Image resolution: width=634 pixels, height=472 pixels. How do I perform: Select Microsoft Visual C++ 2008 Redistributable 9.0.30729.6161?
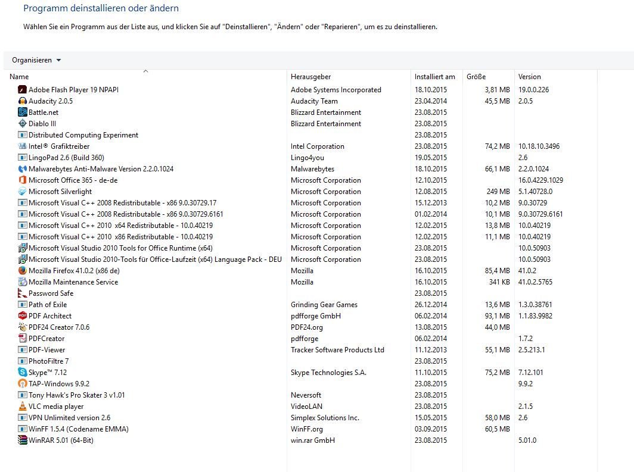click(x=126, y=214)
